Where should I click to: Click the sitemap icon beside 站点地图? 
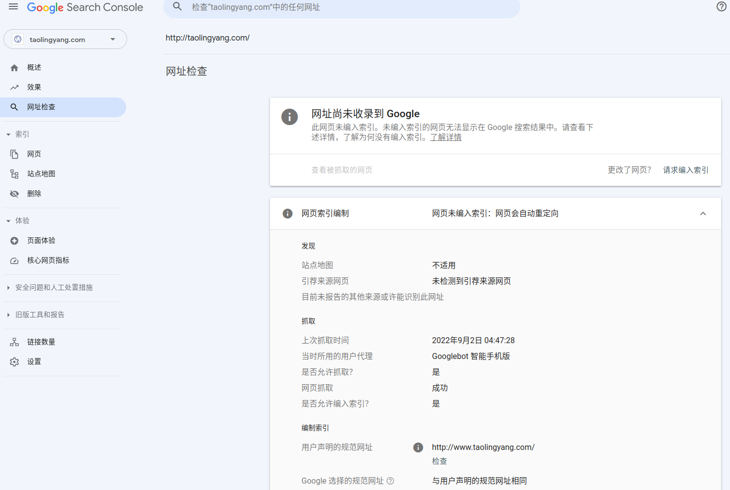(14, 174)
